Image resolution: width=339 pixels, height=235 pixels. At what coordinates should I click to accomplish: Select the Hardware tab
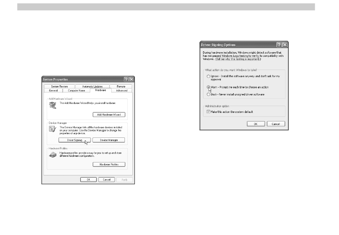point(101,90)
